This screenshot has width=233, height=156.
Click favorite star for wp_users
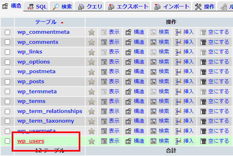click(x=92, y=141)
